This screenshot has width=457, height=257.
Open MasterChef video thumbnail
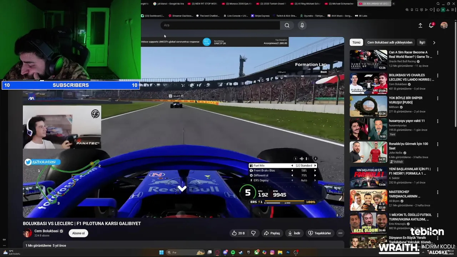click(x=368, y=200)
